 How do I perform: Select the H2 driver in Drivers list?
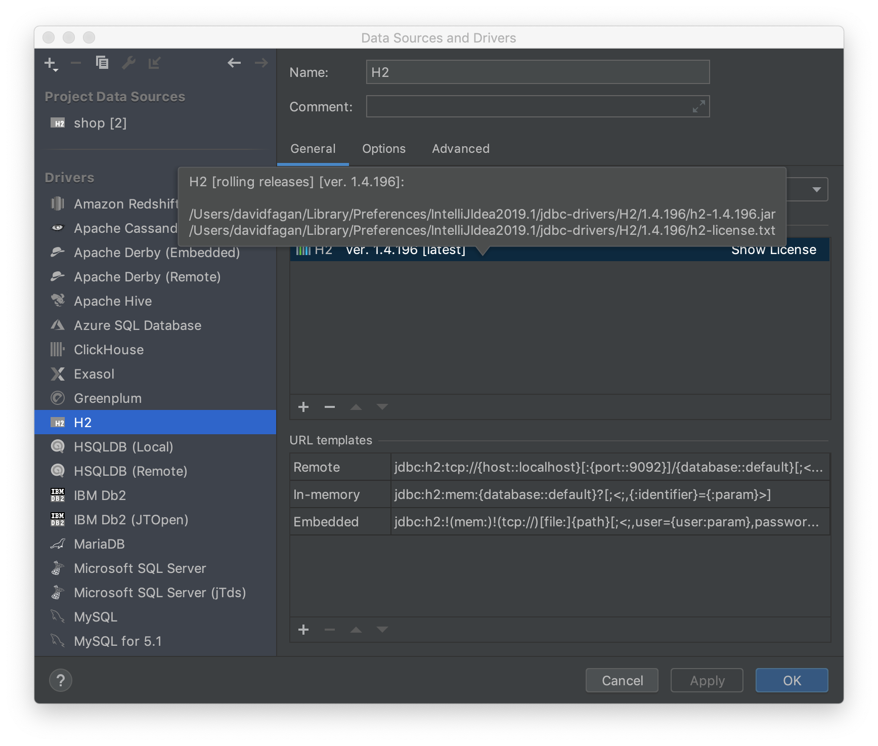[155, 423]
